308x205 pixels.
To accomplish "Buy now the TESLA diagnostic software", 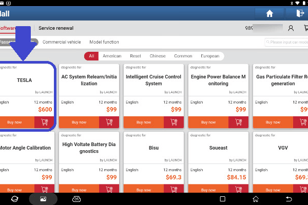I will pos(15,122).
